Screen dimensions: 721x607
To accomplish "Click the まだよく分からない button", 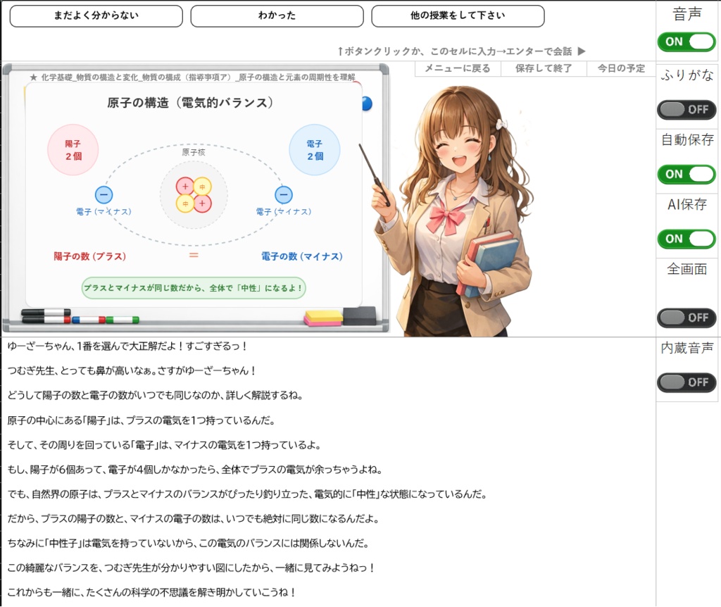I will tap(96, 16).
